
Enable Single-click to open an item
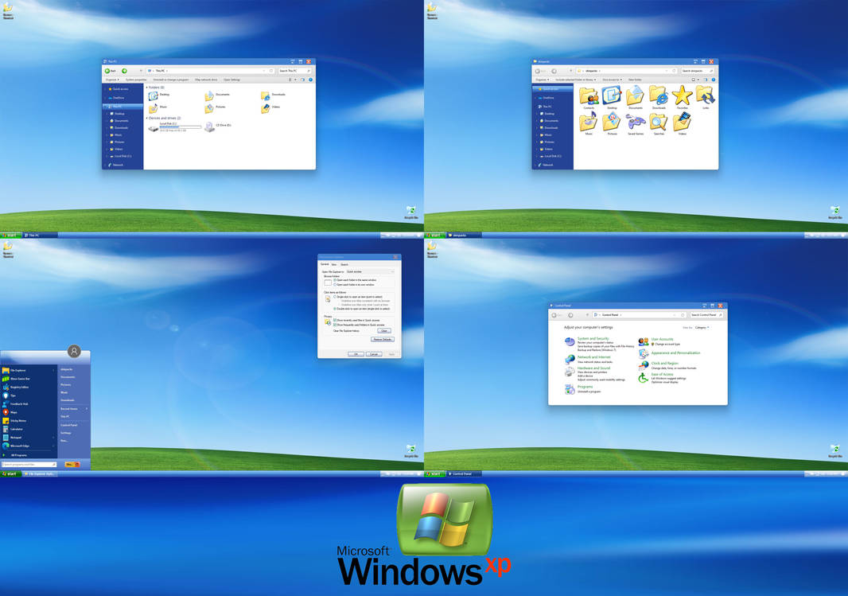click(334, 298)
